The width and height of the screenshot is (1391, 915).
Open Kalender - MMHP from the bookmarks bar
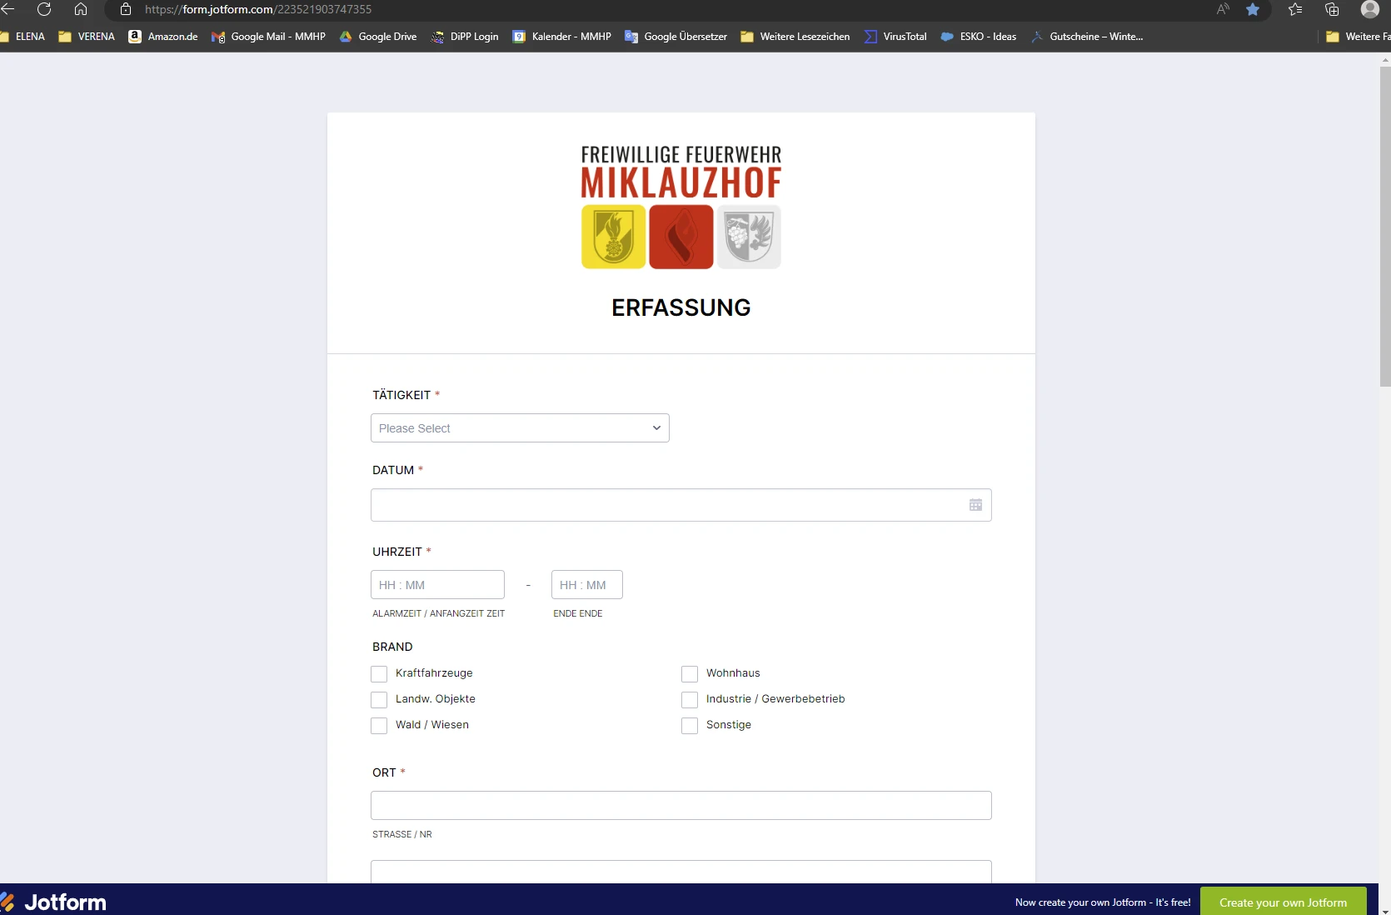coord(561,36)
